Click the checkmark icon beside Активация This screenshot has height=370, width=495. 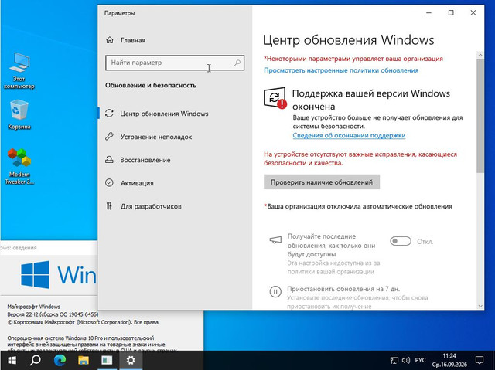point(109,183)
